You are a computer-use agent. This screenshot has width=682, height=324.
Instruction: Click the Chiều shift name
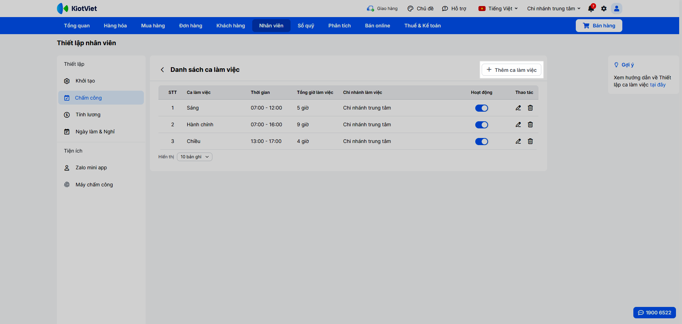194,141
